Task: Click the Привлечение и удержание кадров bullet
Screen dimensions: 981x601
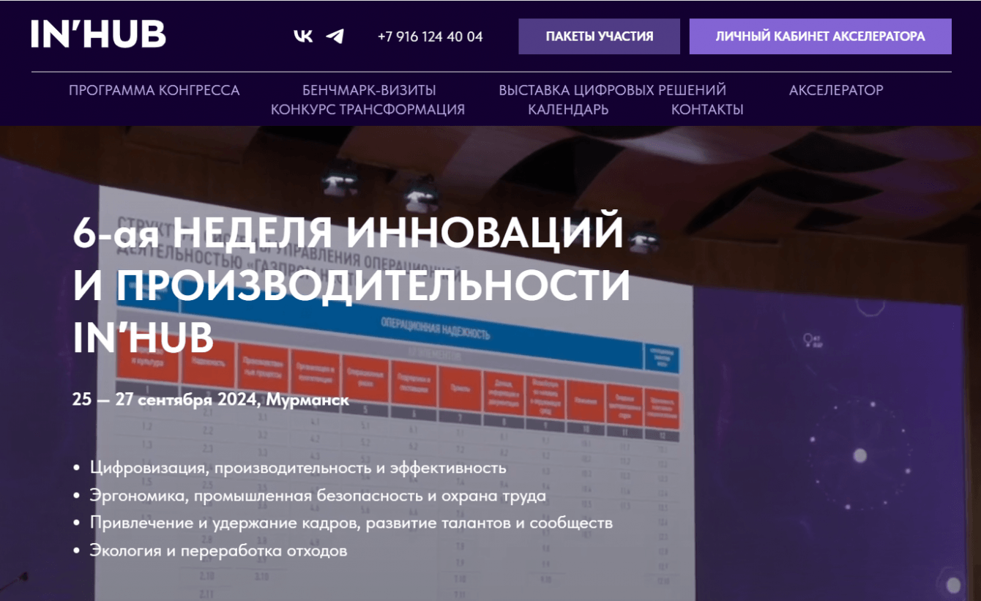Action: [351, 523]
